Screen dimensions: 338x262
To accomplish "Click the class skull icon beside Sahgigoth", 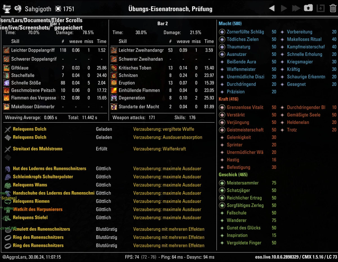I will 17,9.
